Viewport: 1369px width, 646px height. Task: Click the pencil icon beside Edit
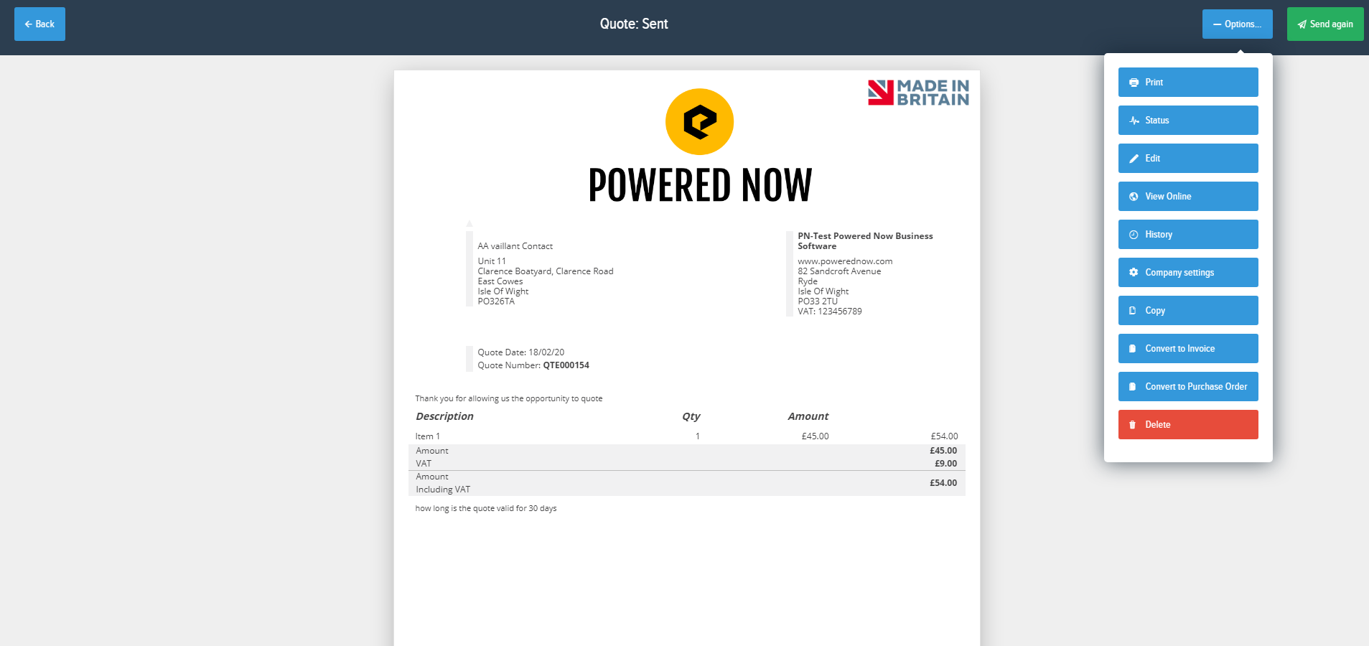(1134, 159)
